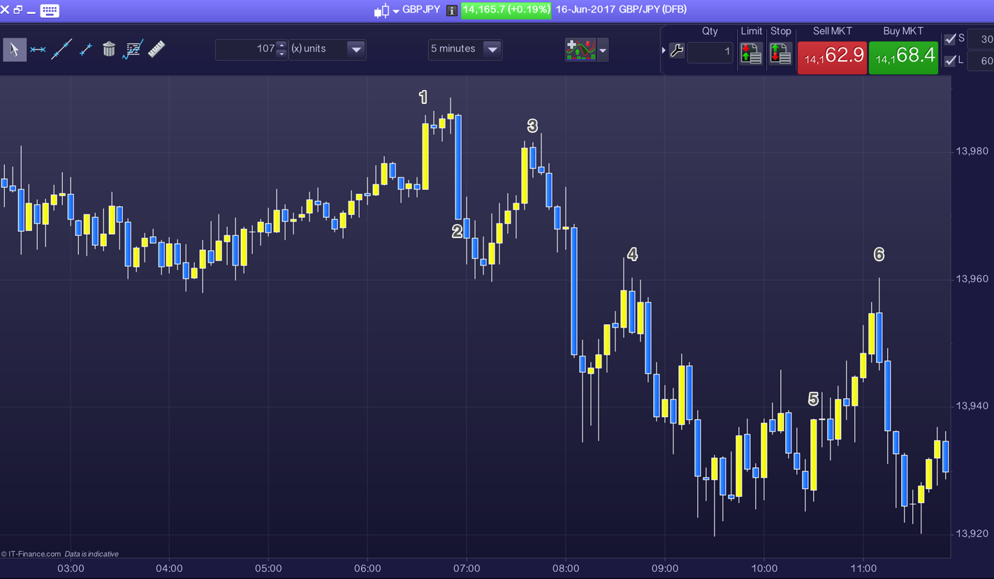Open the candlestick chart style dropdown
Viewport: 994px width, 579px height.
[x=395, y=10]
